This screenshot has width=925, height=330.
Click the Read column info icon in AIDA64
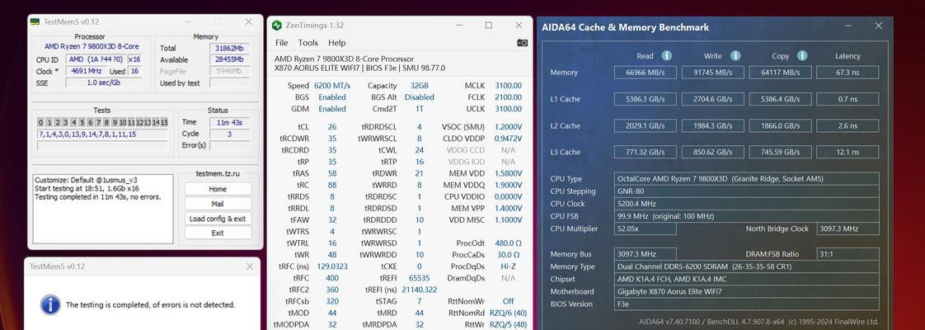(667, 55)
